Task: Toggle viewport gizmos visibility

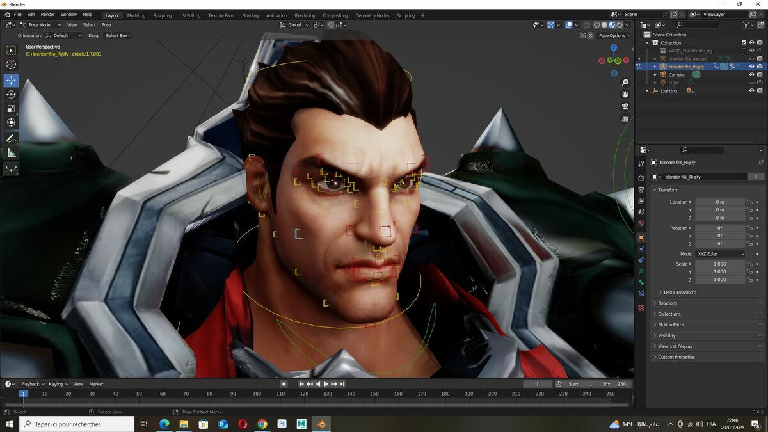Action: click(550, 25)
